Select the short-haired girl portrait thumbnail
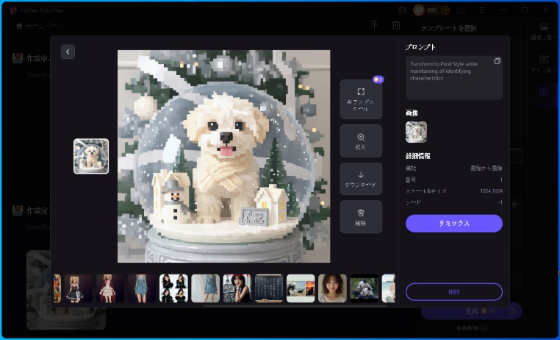This screenshot has width=560, height=340. (x=332, y=288)
